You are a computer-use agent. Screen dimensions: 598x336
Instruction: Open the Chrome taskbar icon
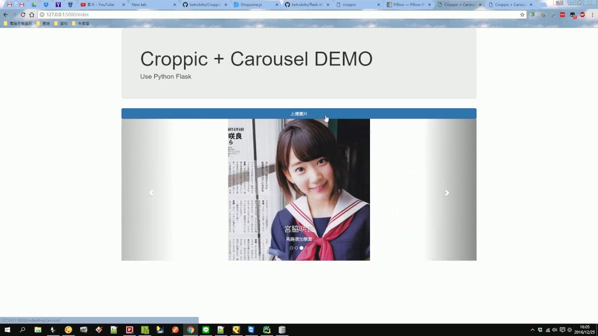pyautogui.click(x=191, y=330)
